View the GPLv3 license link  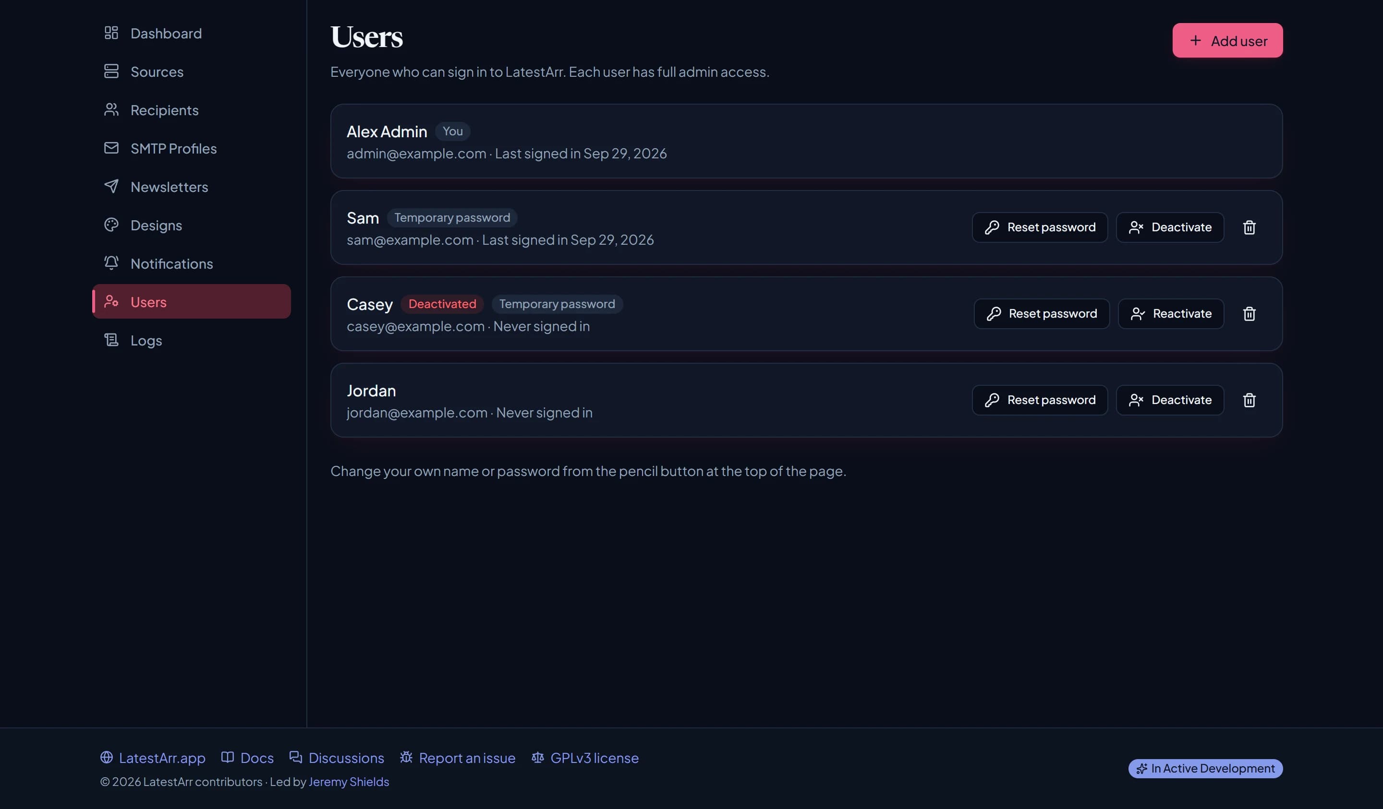585,758
